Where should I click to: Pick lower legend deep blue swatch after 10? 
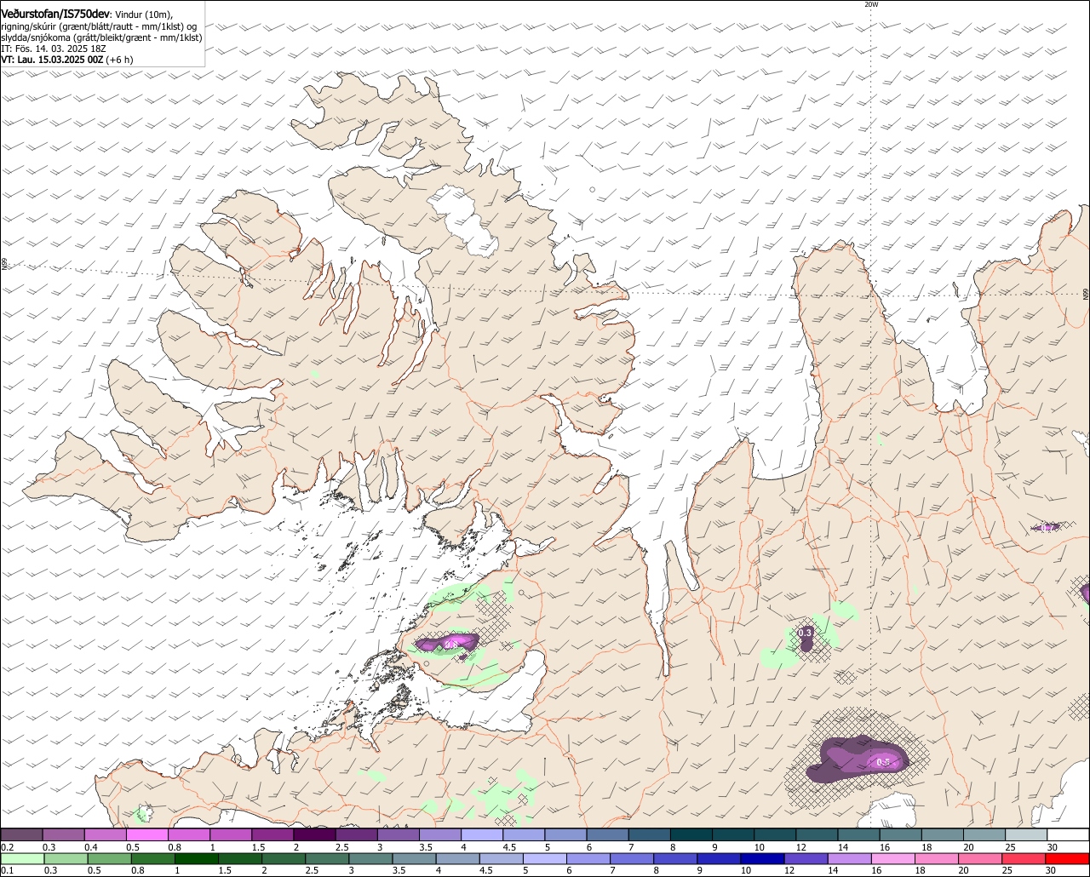[762, 858]
